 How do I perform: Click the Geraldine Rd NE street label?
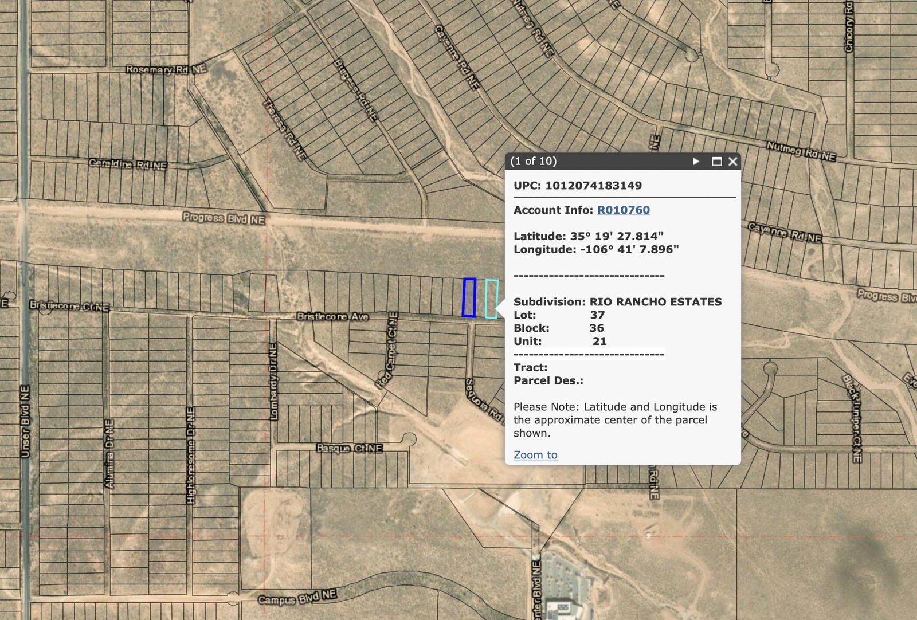[128, 164]
